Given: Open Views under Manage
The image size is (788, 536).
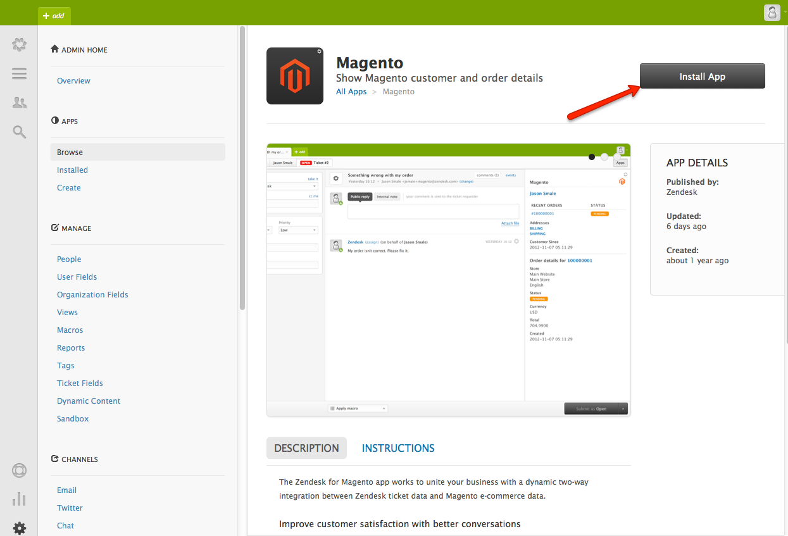Looking at the screenshot, I should [x=67, y=313].
